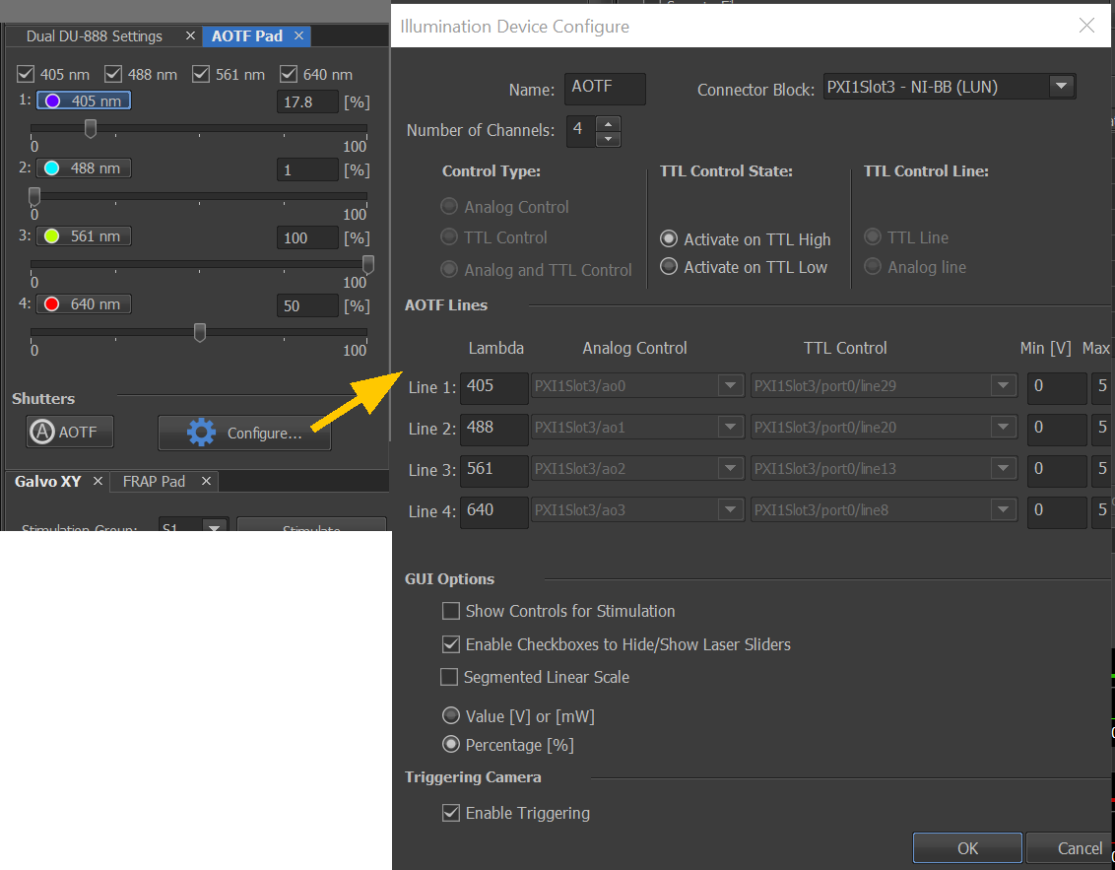Click OK to confirm configuration
Image resolution: width=1115 pixels, height=870 pixels.
click(967, 848)
